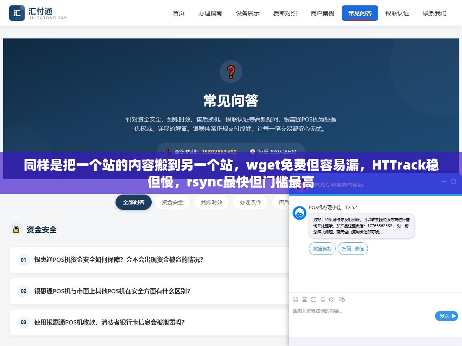This screenshot has width=462, height=346.
Task: Click the question mark hero icon
Action: tap(231, 72)
